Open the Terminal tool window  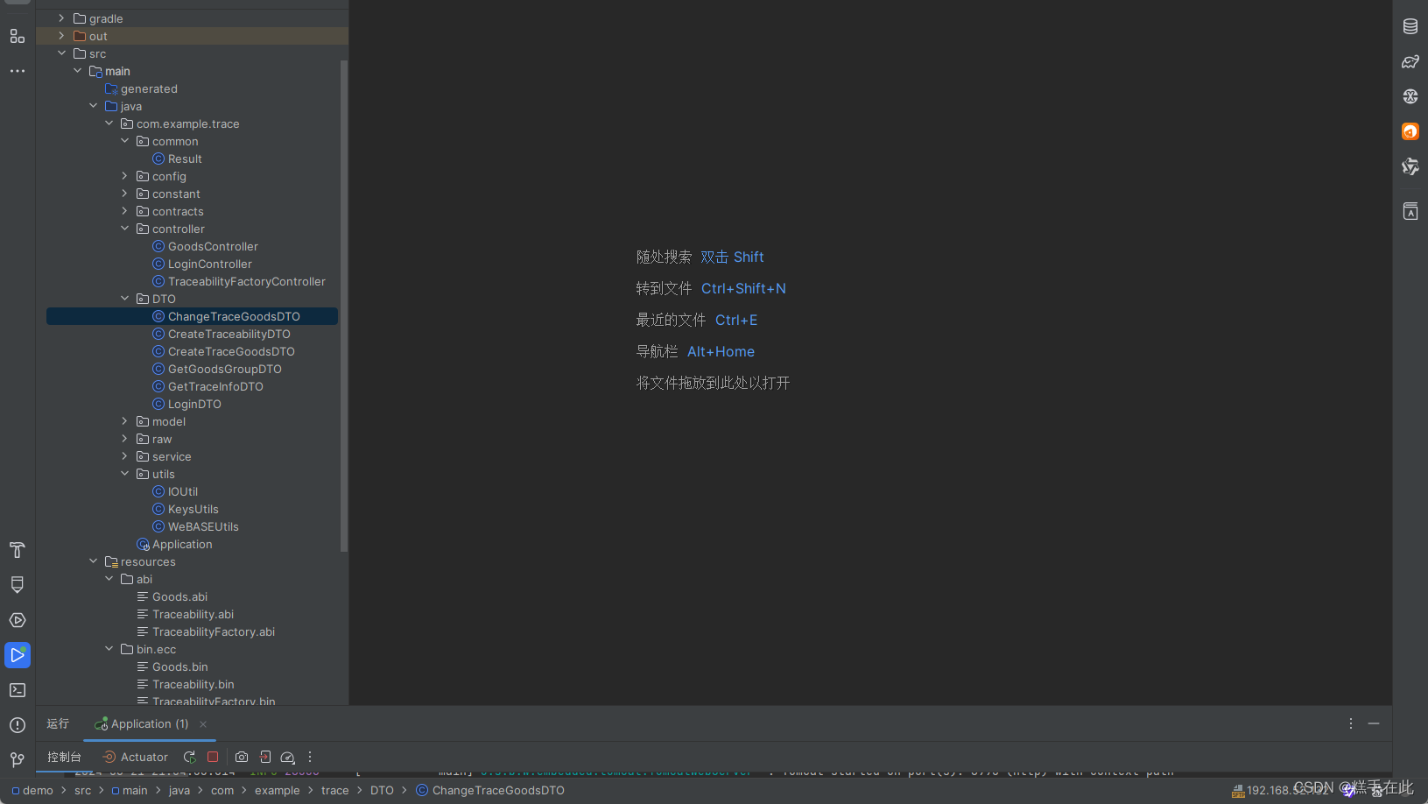[18, 690]
